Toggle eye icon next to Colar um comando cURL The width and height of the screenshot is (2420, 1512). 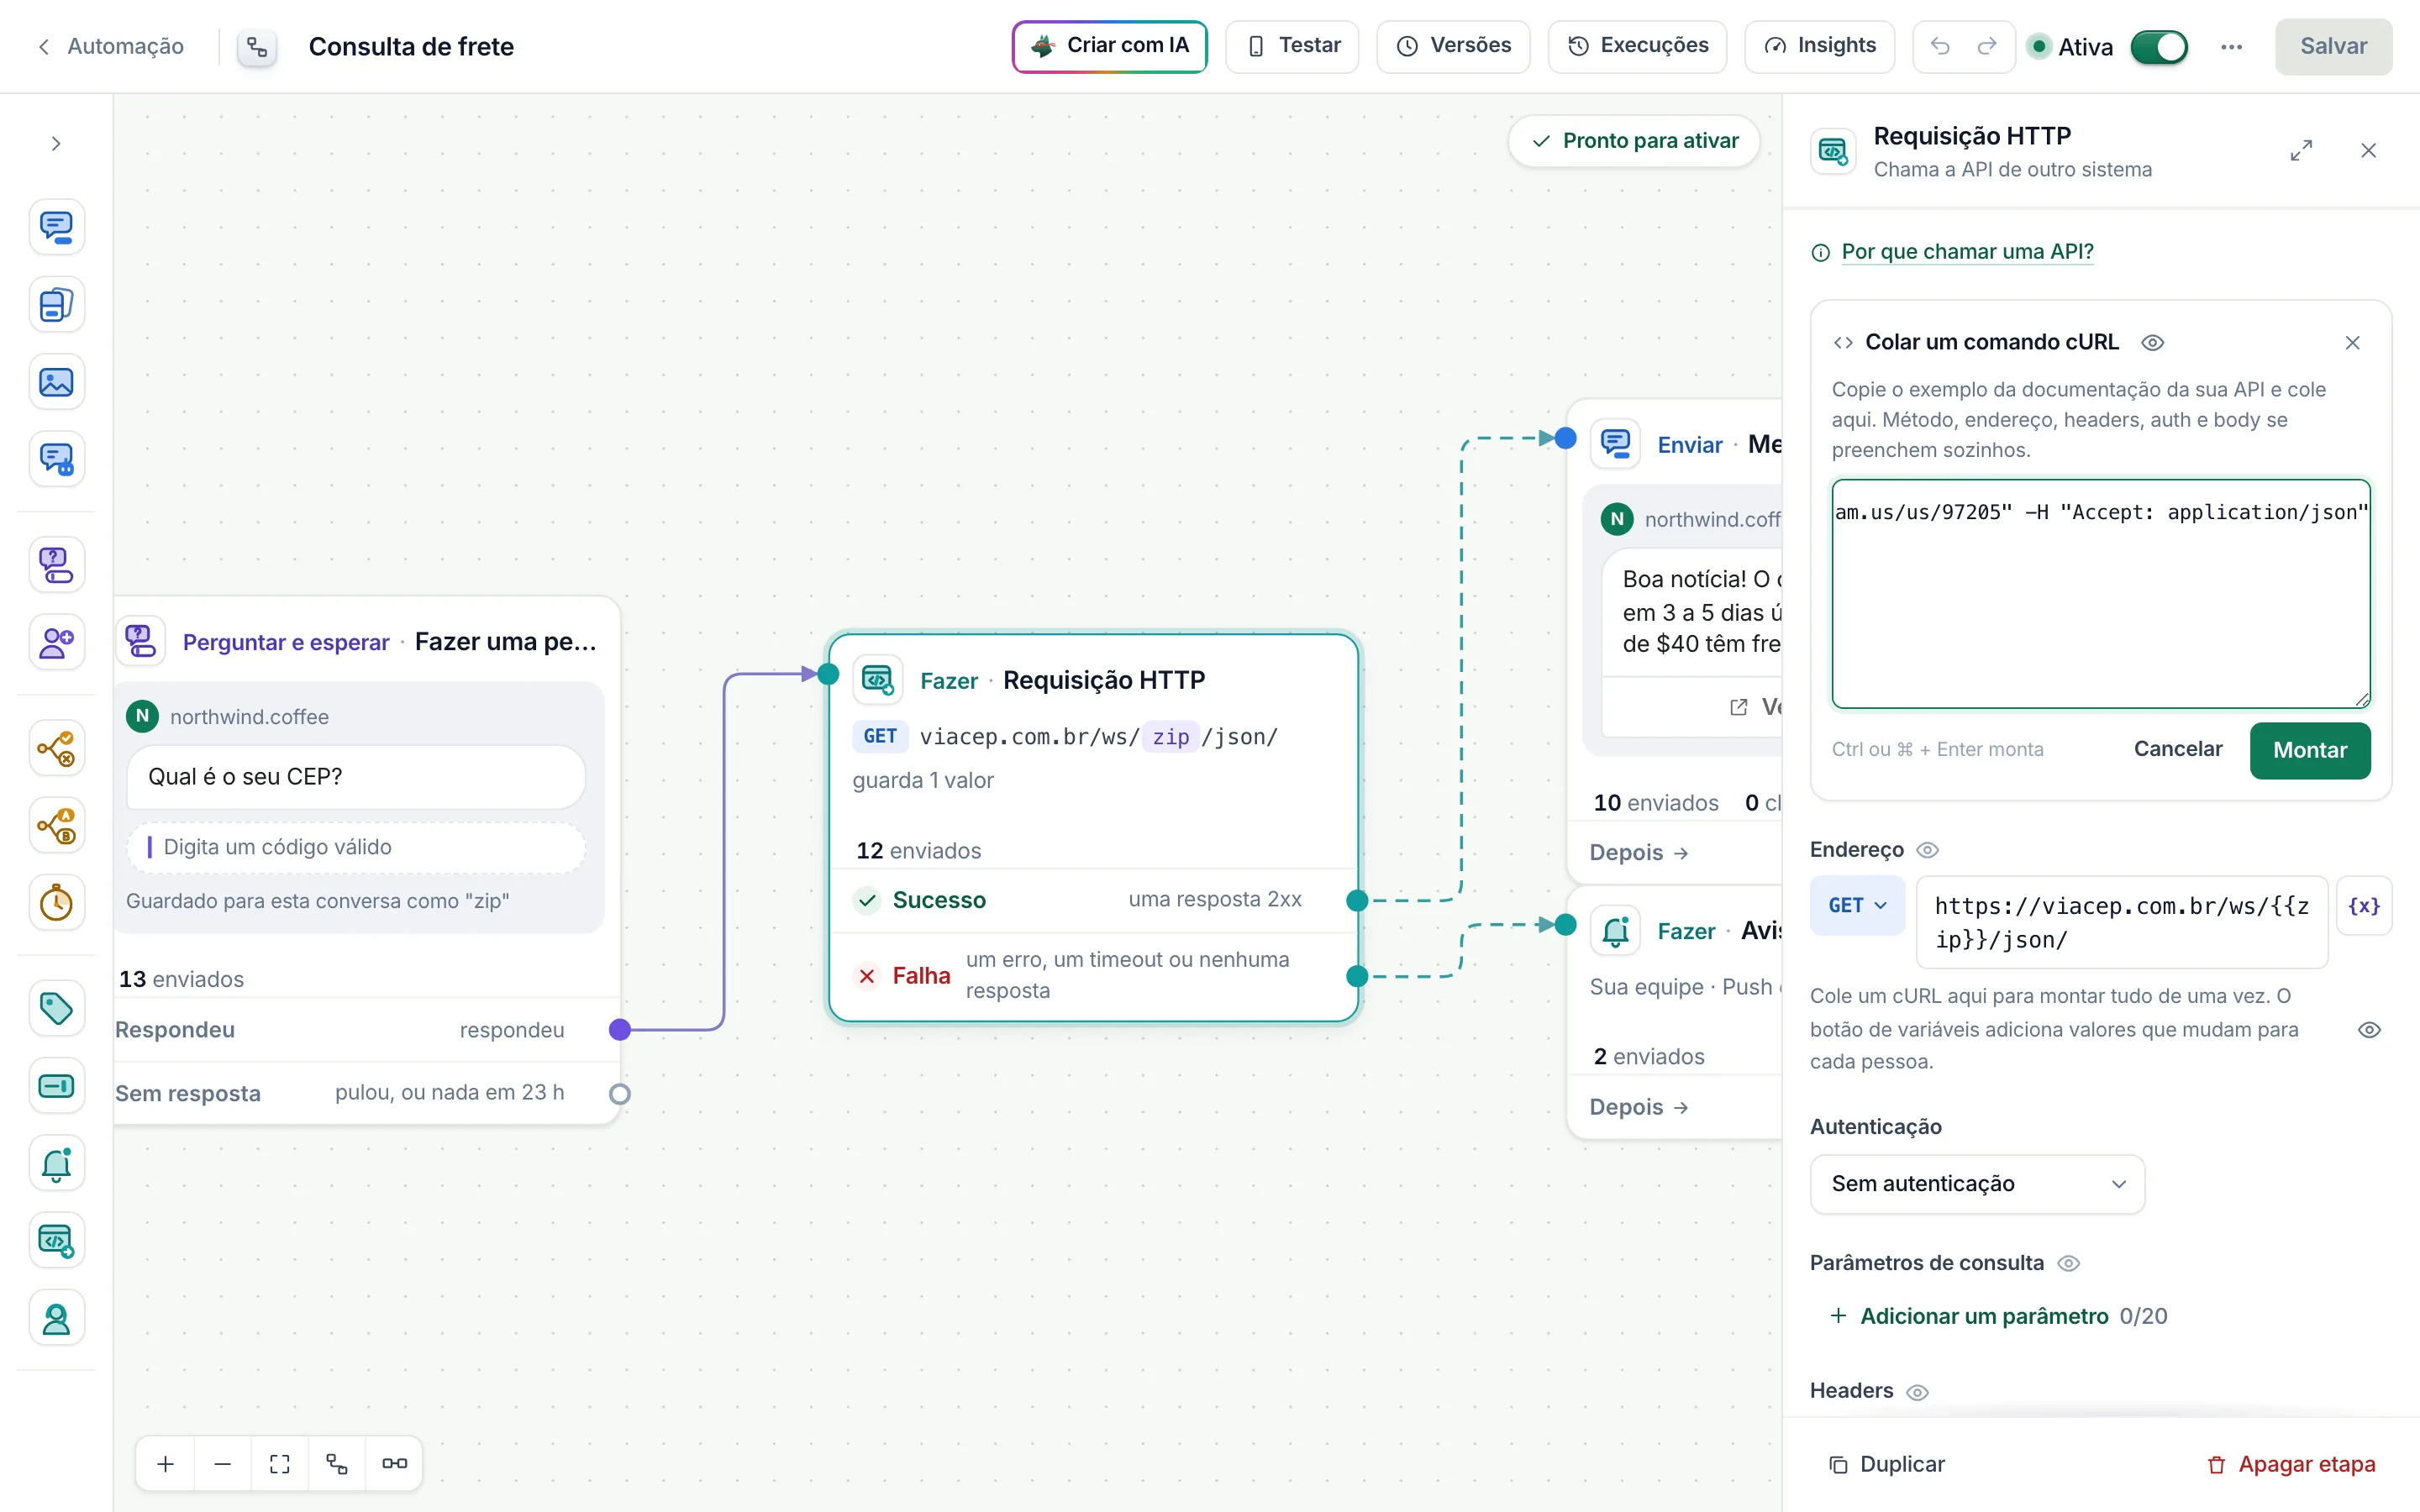[x=2153, y=343]
